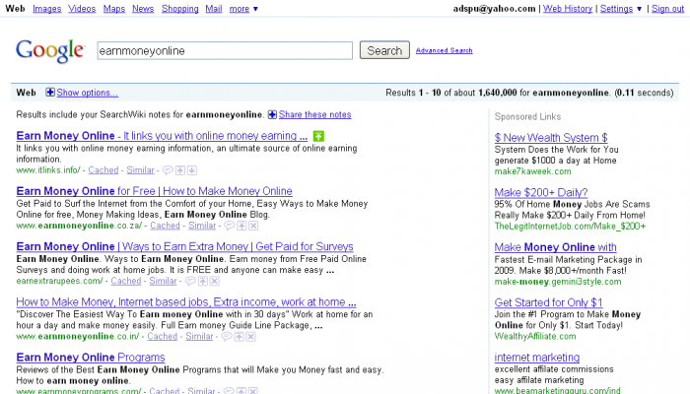Open sponsored link 'internet marketing'
690x394 pixels.
click(x=537, y=358)
